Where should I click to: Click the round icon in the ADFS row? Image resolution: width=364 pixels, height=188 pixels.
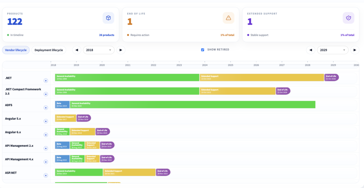46,108
